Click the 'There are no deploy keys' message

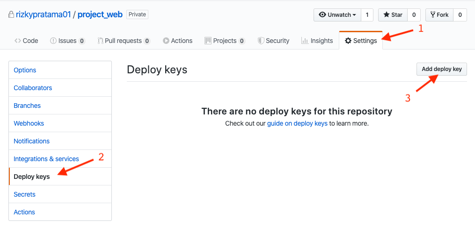coord(297,111)
